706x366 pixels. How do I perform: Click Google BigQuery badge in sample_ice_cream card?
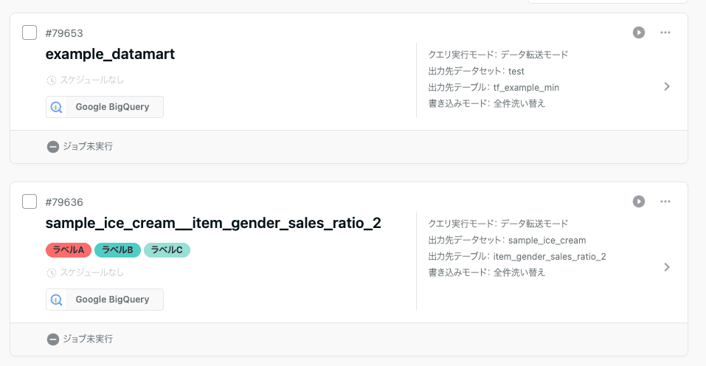coord(112,300)
